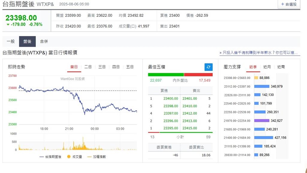Viewport: 307px width, 173px height.
Task: Select the 二日 chart period
Action: [88, 67]
